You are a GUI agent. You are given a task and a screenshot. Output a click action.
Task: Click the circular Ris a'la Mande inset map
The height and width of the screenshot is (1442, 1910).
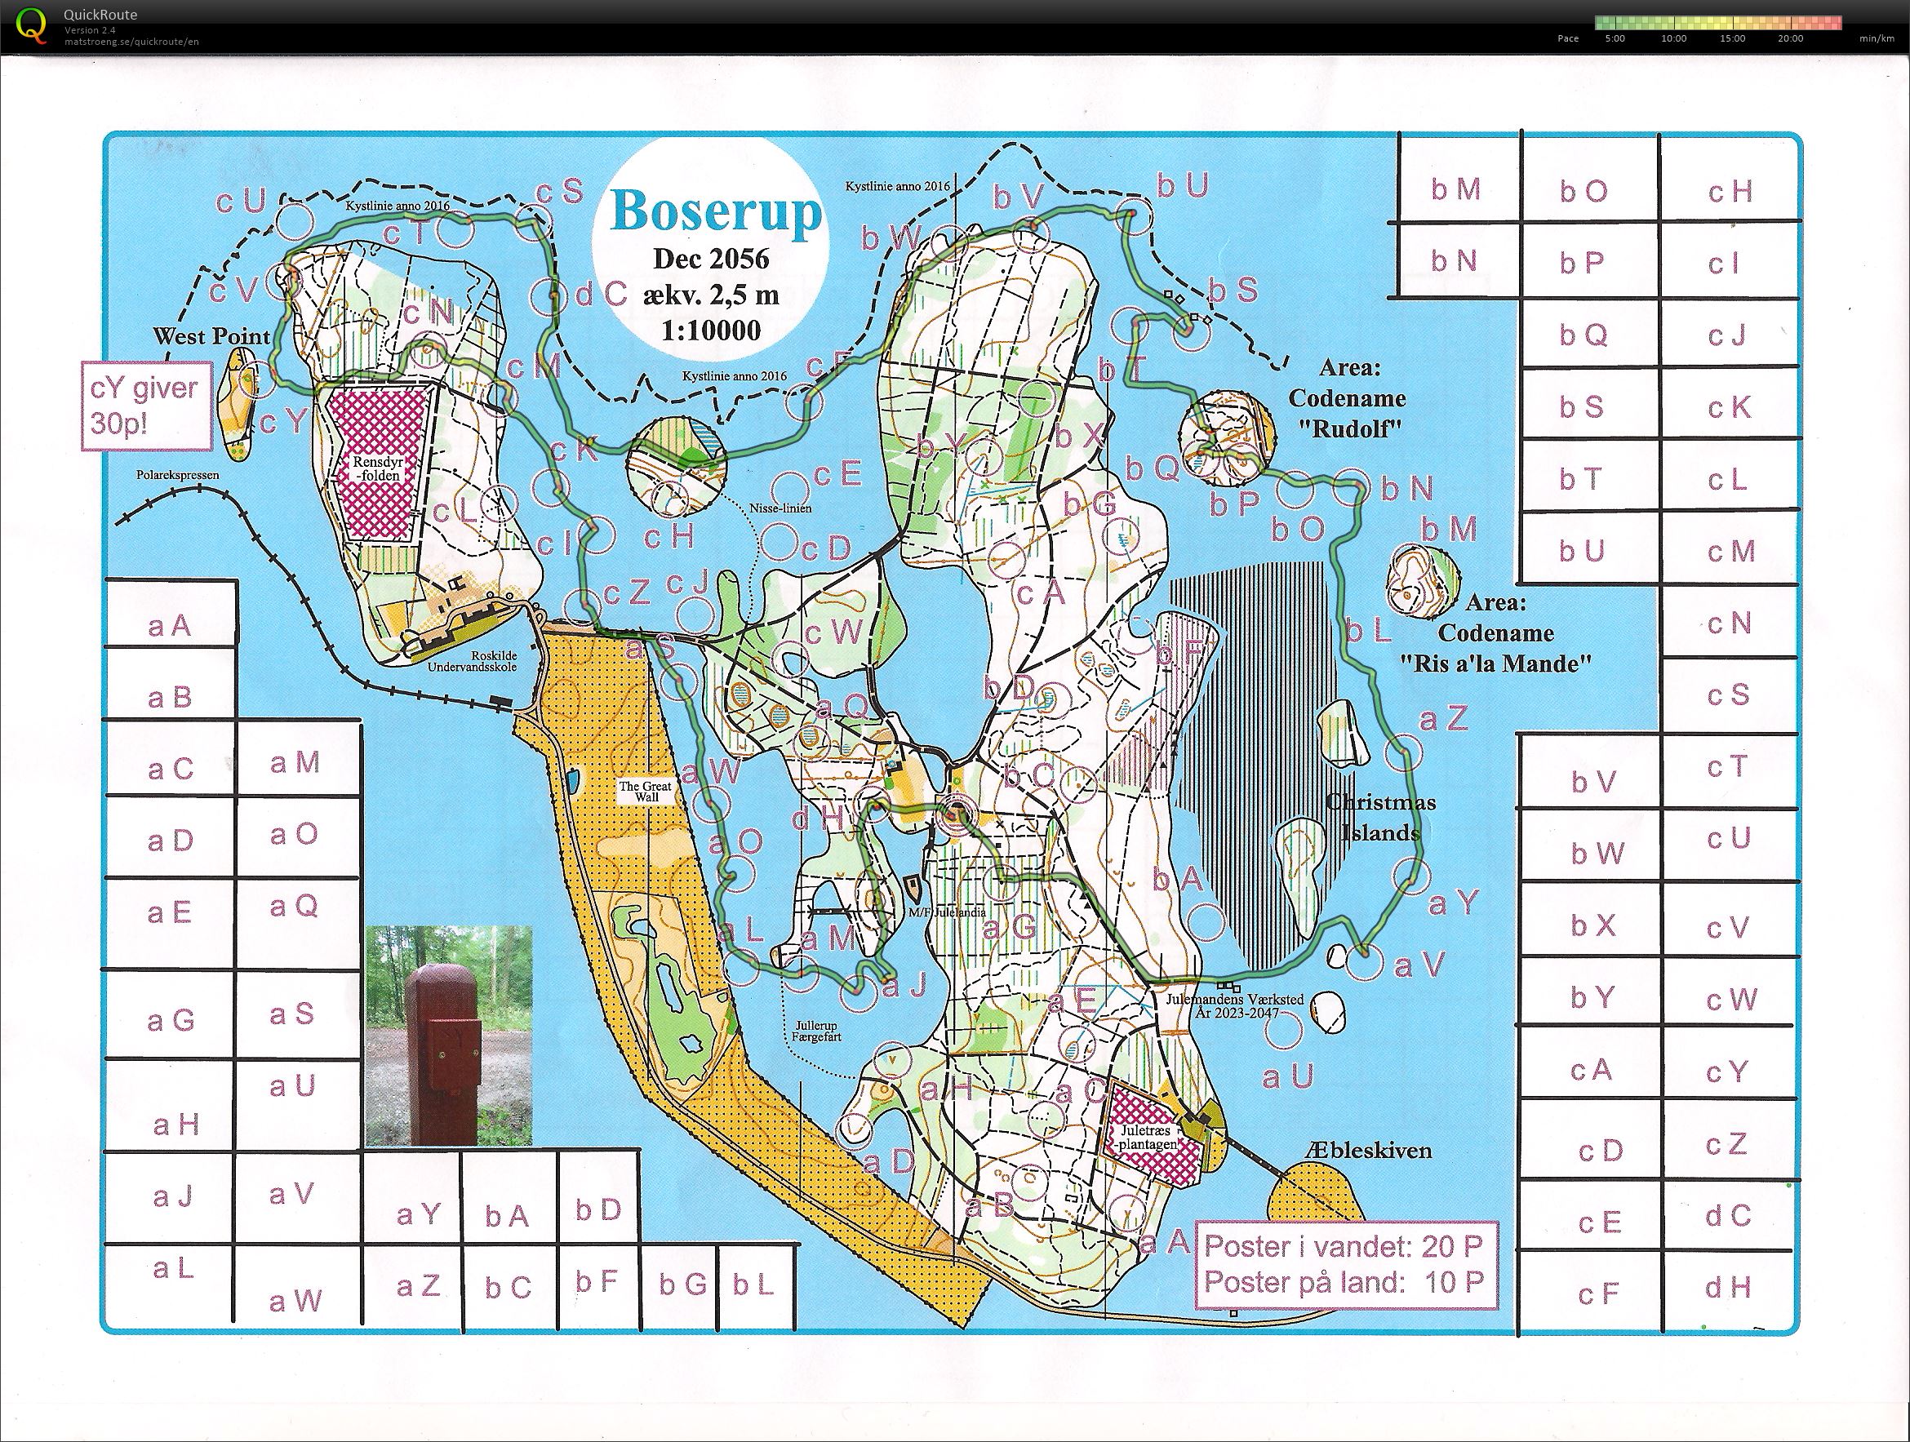pyautogui.click(x=1422, y=579)
